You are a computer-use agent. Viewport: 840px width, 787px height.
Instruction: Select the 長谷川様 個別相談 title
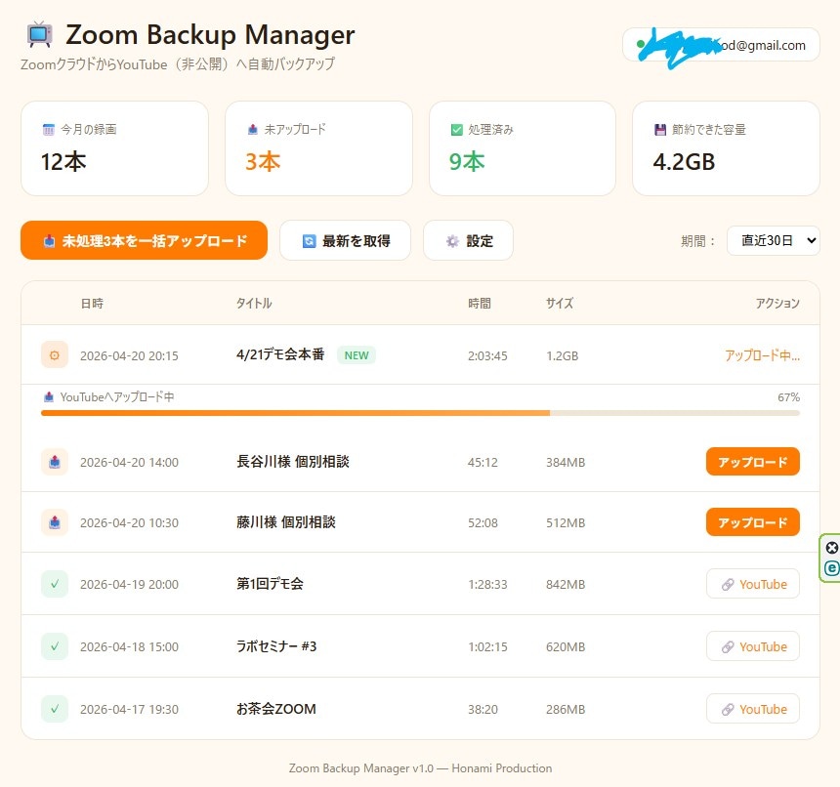coord(292,462)
